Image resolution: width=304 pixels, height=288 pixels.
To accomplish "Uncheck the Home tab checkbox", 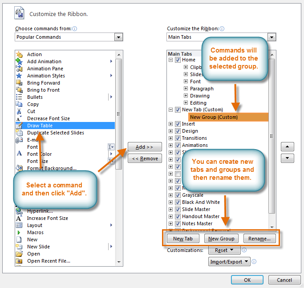I will (x=178, y=60).
